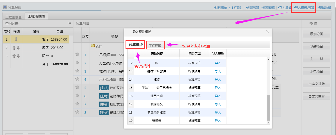336x135 pixels.
Task: Import the 通用空间 template via 导入
Action: point(218,96)
